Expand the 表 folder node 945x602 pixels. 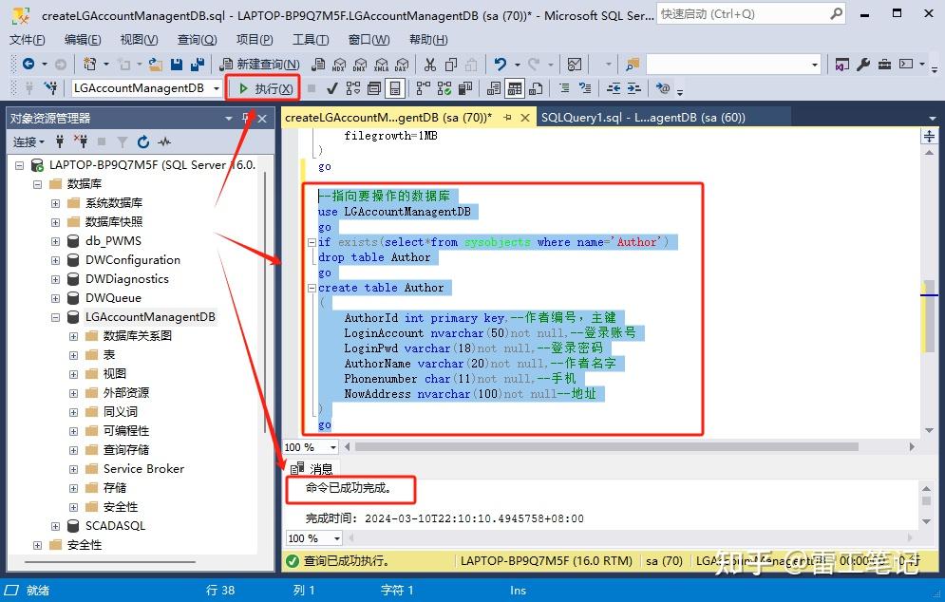(73, 355)
